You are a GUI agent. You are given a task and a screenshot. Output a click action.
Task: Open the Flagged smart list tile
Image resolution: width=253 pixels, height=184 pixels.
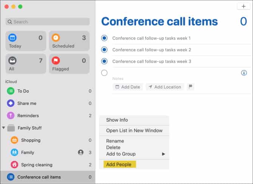[x=69, y=64]
